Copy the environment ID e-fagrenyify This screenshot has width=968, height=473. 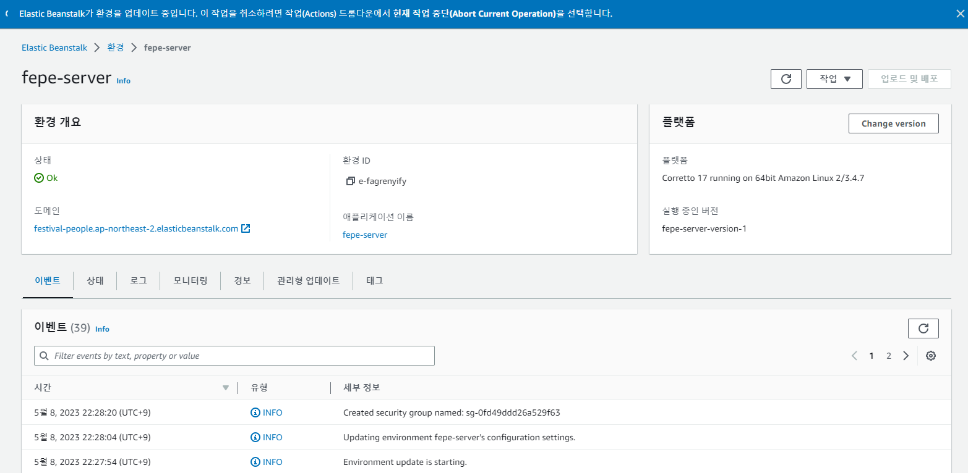pyautogui.click(x=350, y=182)
